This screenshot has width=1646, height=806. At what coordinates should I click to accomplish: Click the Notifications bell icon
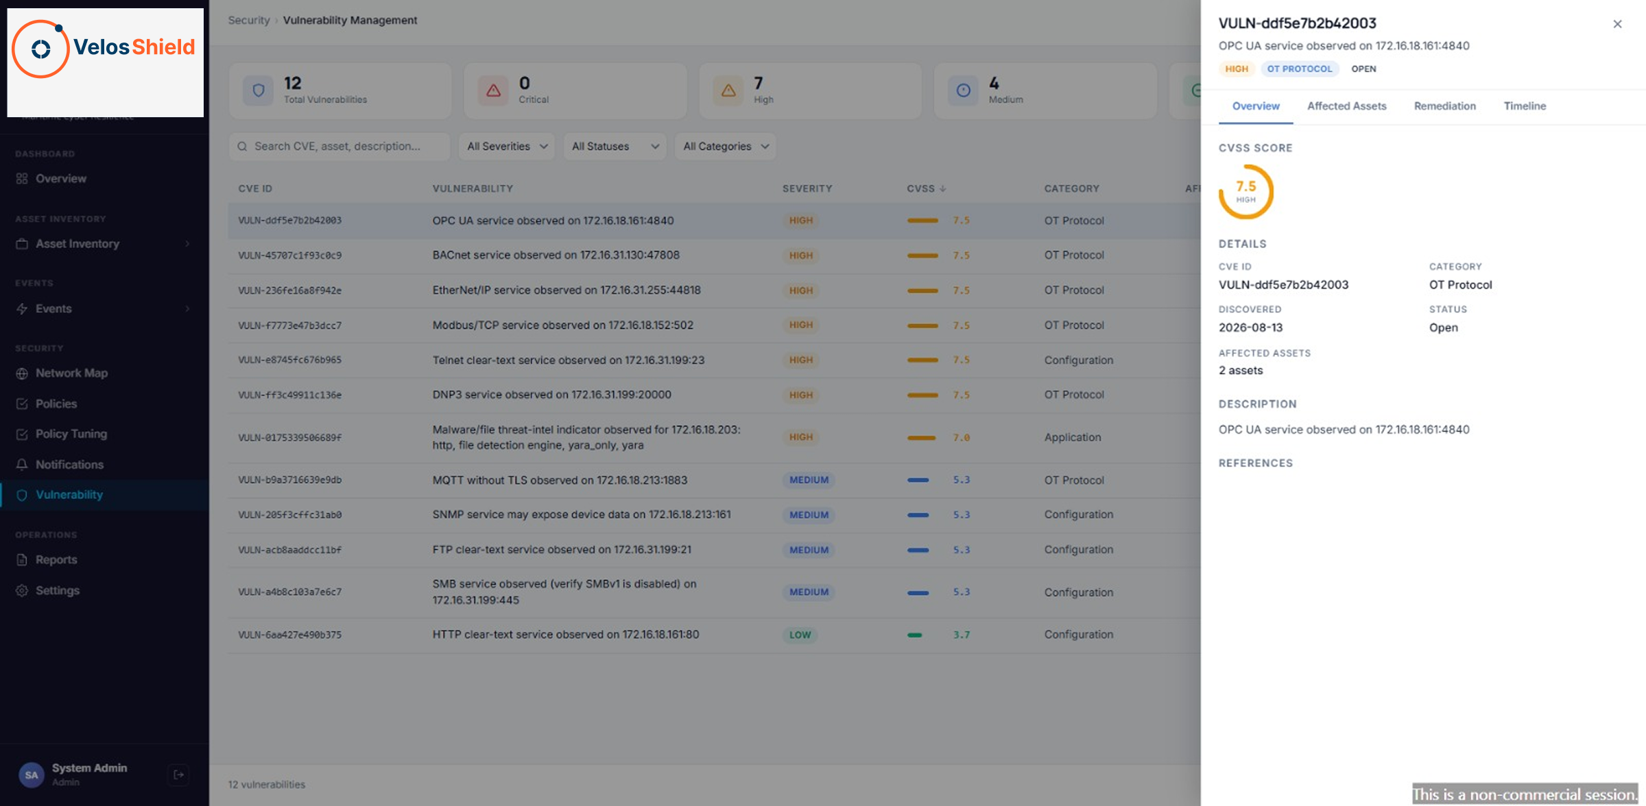(22, 465)
